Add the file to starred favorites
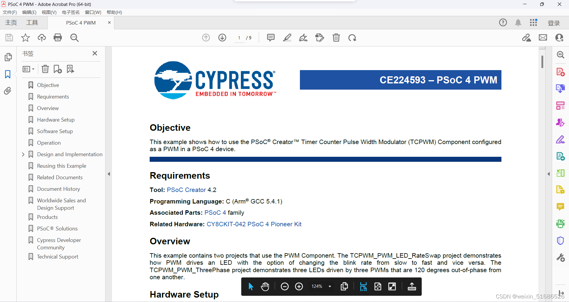 tap(25, 38)
